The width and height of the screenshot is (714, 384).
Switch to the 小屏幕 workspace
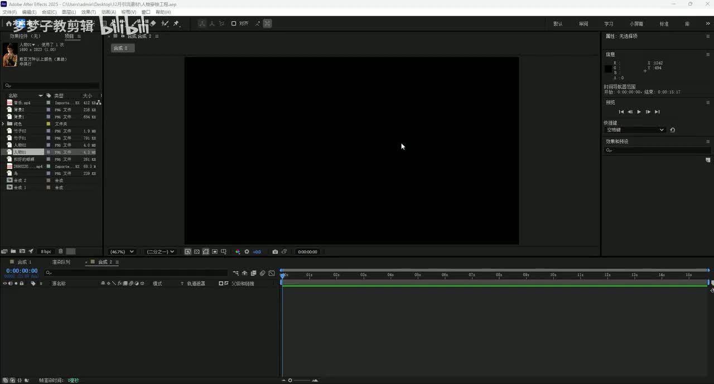pyautogui.click(x=636, y=24)
